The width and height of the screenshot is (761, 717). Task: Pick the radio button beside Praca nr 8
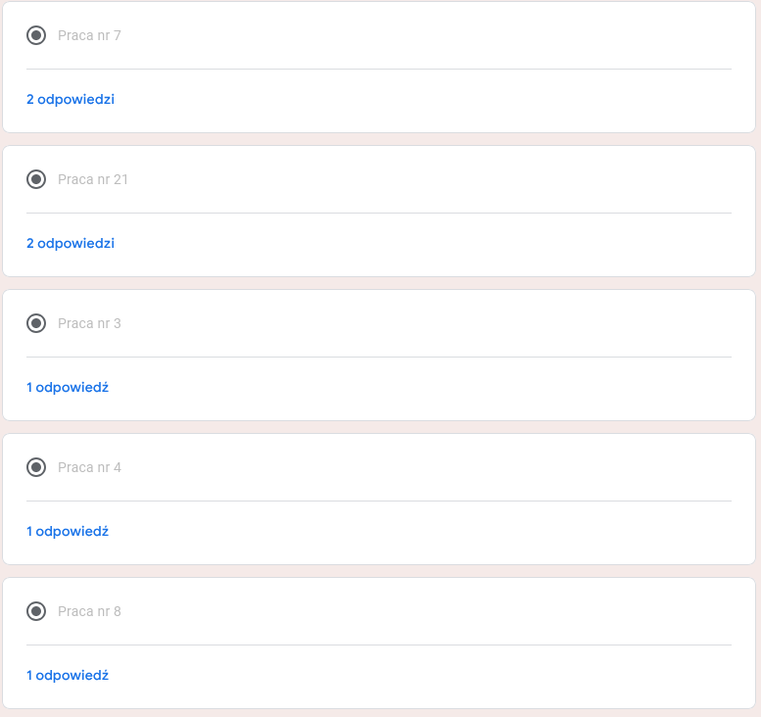[x=36, y=611]
